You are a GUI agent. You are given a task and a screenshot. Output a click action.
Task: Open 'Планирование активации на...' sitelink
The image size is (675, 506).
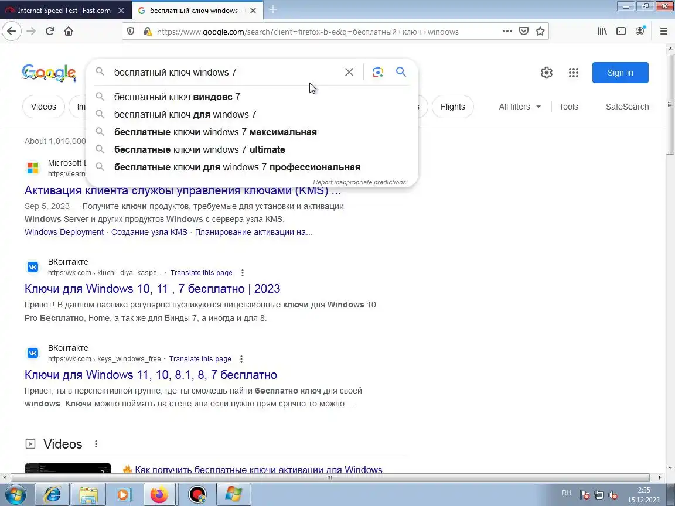254,232
